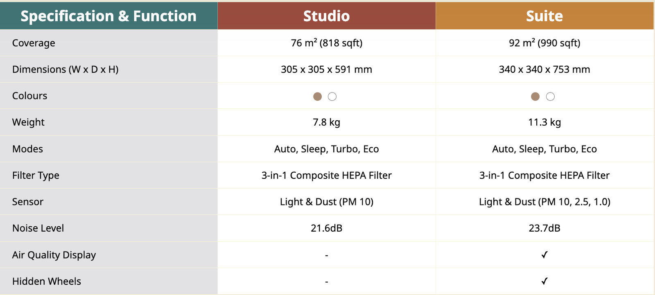Click the Suite weight 11.3 kg value
655x295 pixels.
click(544, 122)
